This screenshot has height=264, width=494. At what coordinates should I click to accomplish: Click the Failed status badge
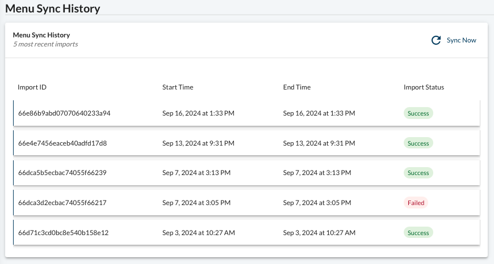416,203
